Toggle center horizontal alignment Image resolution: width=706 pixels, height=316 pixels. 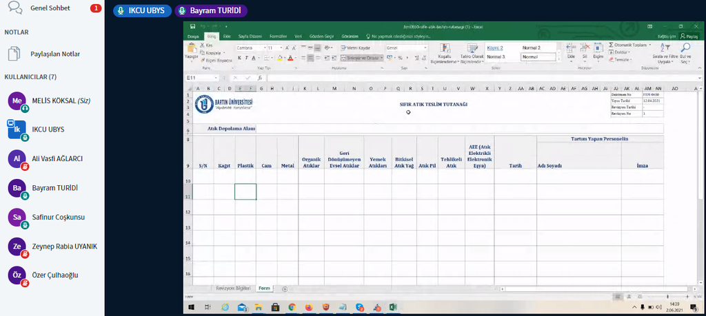(x=311, y=58)
